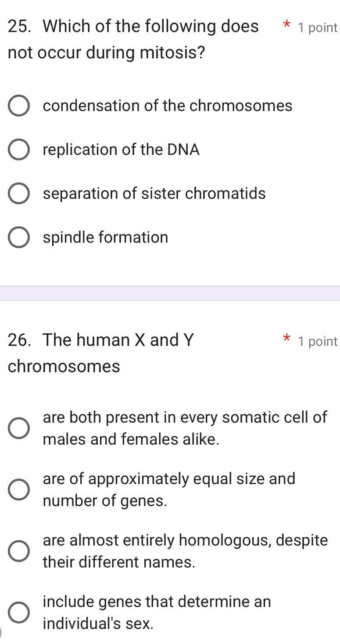Image resolution: width=340 pixels, height=642 pixels.
Task: Choose "are both present in every somatic cell" answer
Action: click(18, 428)
